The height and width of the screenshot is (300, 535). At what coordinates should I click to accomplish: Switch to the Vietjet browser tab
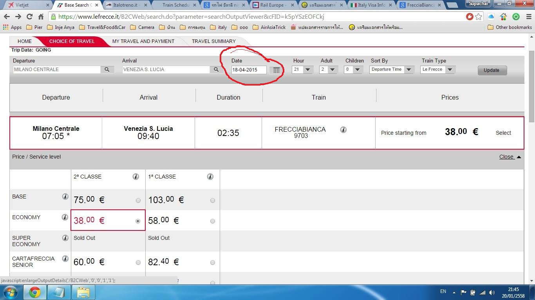pos(27,5)
